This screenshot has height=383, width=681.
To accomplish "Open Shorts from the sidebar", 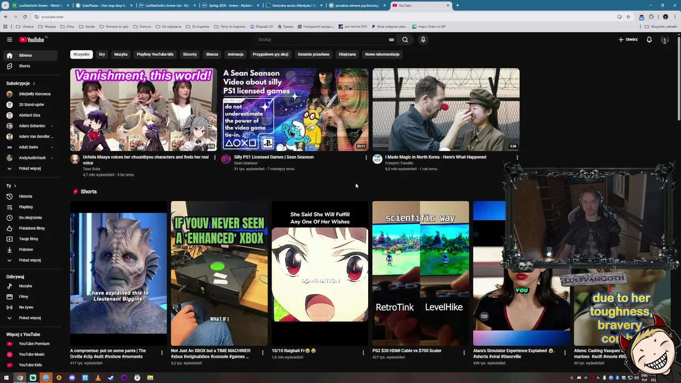I will click(x=29, y=66).
